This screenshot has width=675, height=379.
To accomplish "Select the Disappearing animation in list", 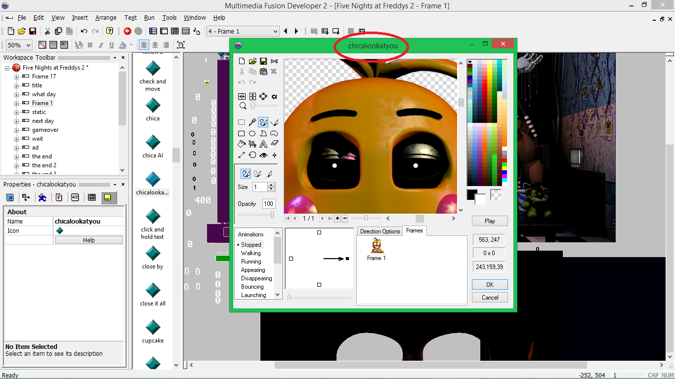I will (x=256, y=278).
